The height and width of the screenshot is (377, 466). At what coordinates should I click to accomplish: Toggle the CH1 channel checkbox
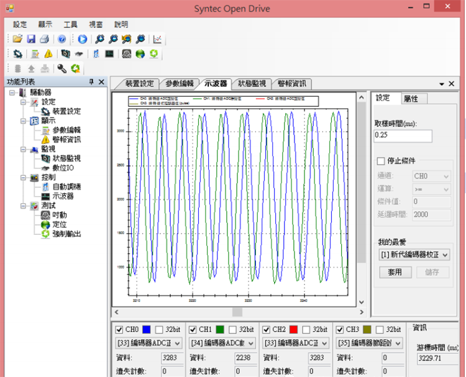click(x=193, y=329)
